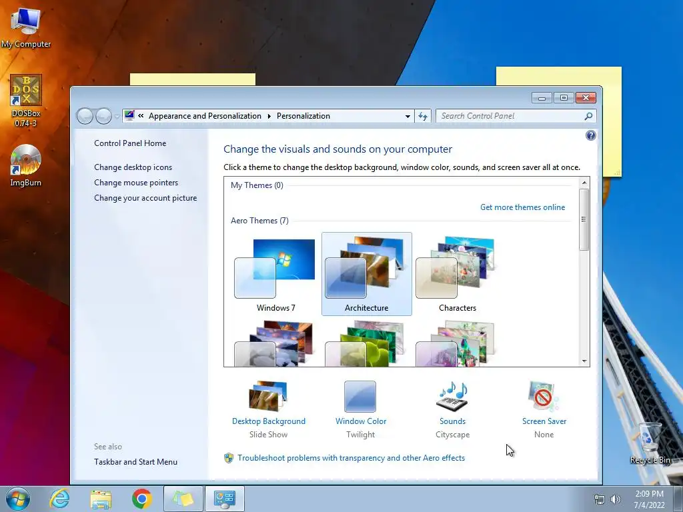
Task: Open My Computer desktop icon
Action: point(26,27)
